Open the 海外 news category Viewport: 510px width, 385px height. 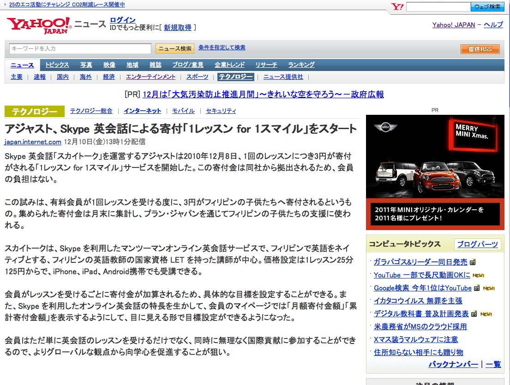click(x=86, y=77)
